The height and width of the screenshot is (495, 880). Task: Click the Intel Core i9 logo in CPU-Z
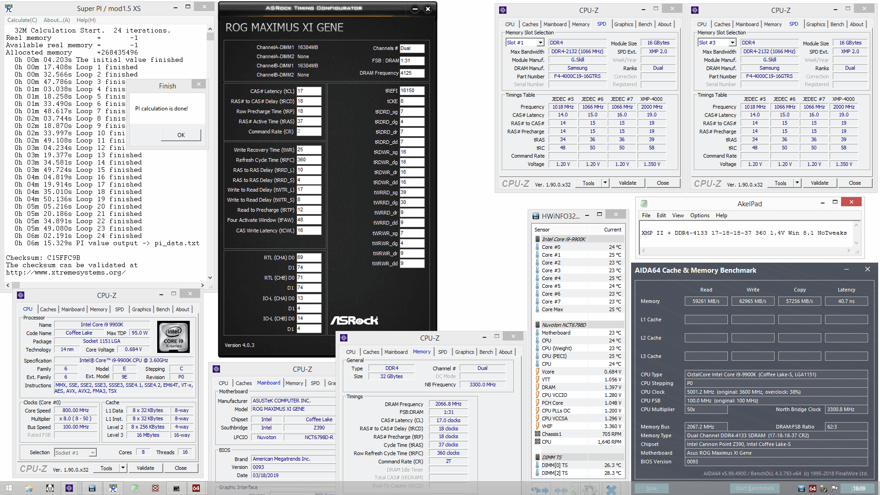coord(173,337)
